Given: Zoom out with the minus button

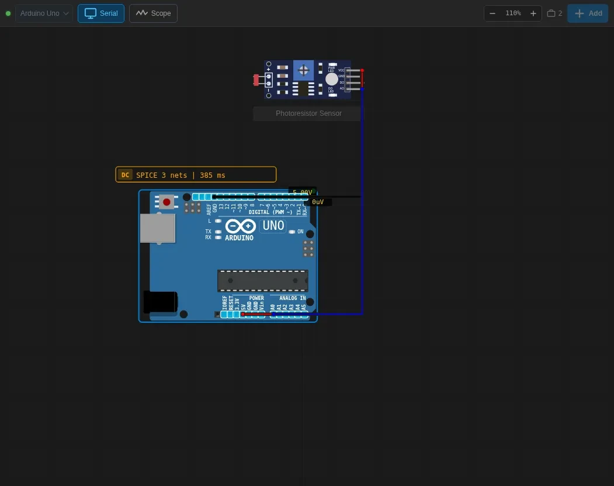Looking at the screenshot, I should pyautogui.click(x=492, y=13).
